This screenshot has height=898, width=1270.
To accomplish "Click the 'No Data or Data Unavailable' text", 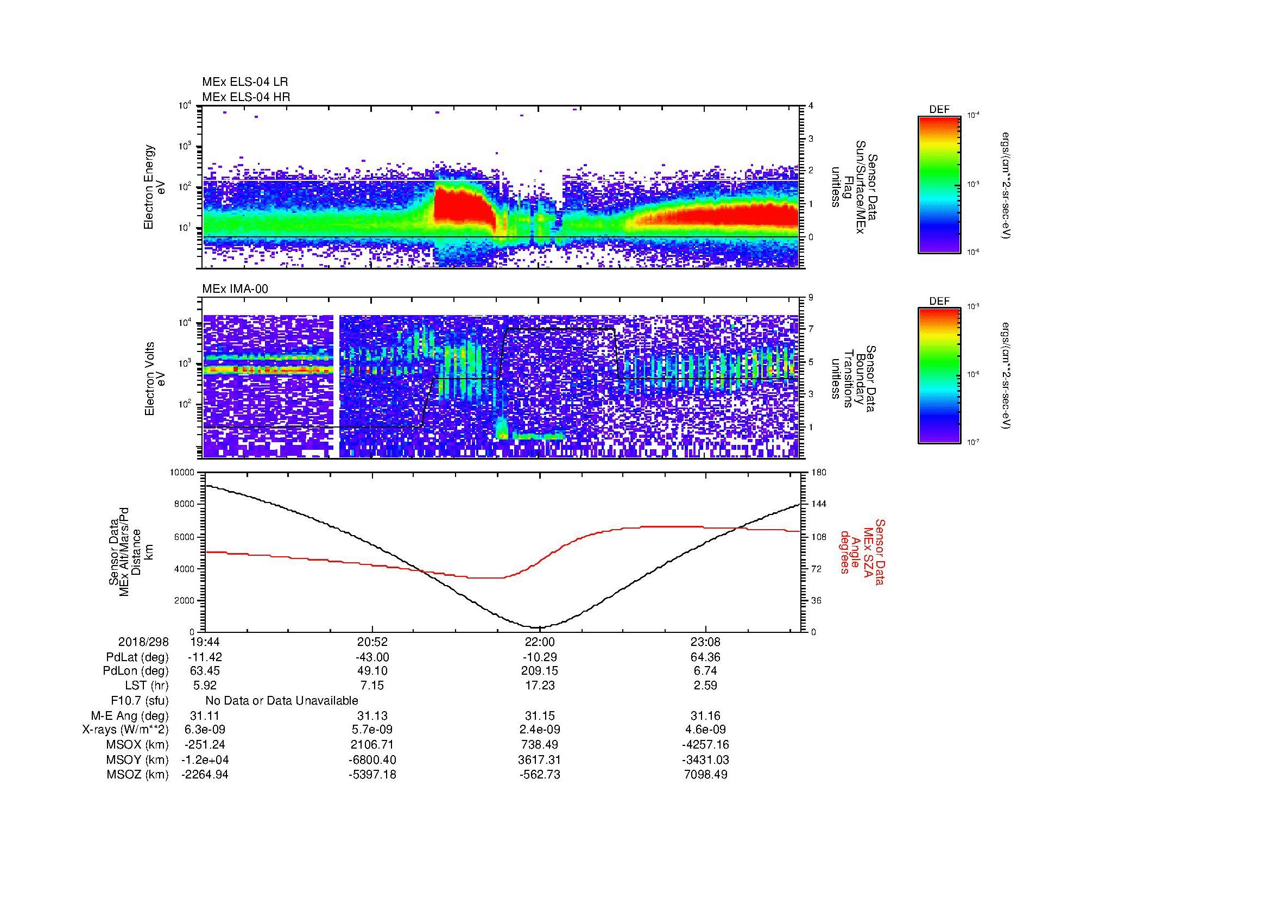I will 282,701.
